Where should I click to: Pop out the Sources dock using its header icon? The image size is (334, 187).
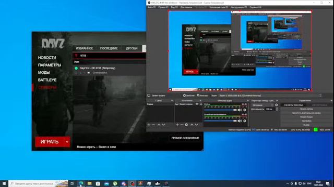point(200,100)
